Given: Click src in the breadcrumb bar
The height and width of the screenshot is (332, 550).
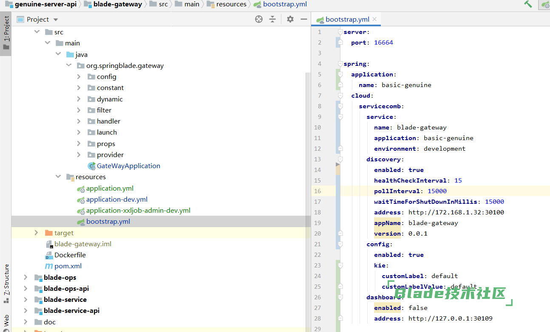Looking at the screenshot, I should point(163,4).
